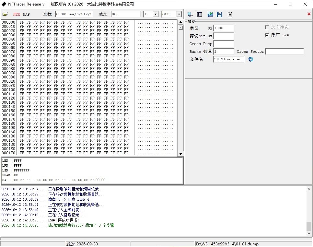
Task: Switch to HEX view
Action: click(x=17, y=14)
